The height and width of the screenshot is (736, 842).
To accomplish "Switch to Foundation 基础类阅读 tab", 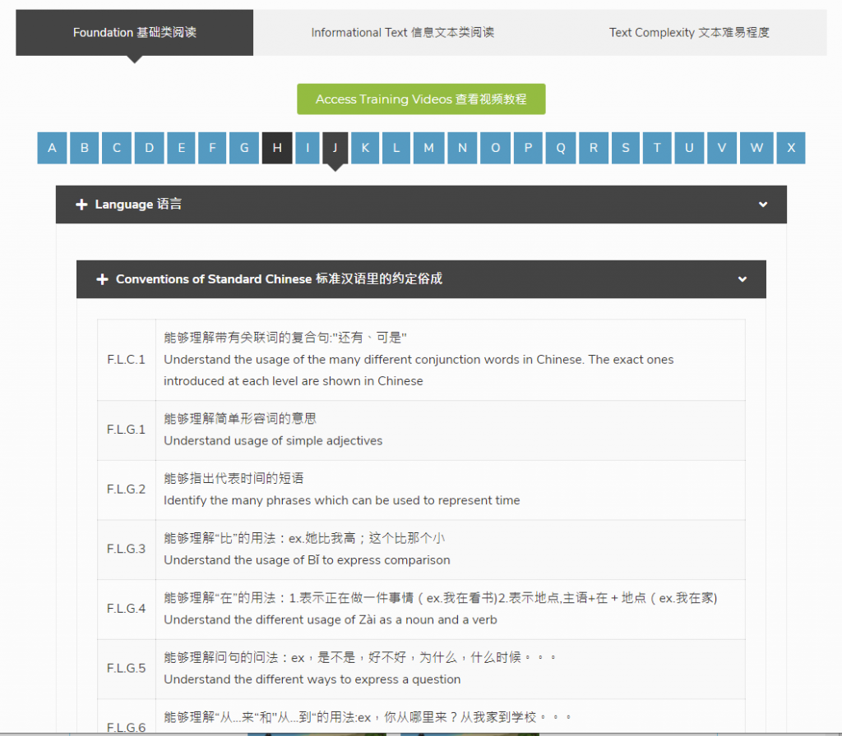I will [x=134, y=32].
